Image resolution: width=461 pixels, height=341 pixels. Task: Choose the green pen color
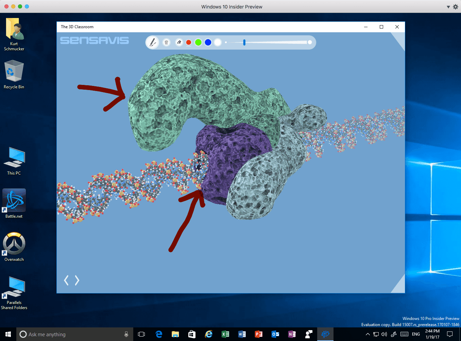coord(198,42)
